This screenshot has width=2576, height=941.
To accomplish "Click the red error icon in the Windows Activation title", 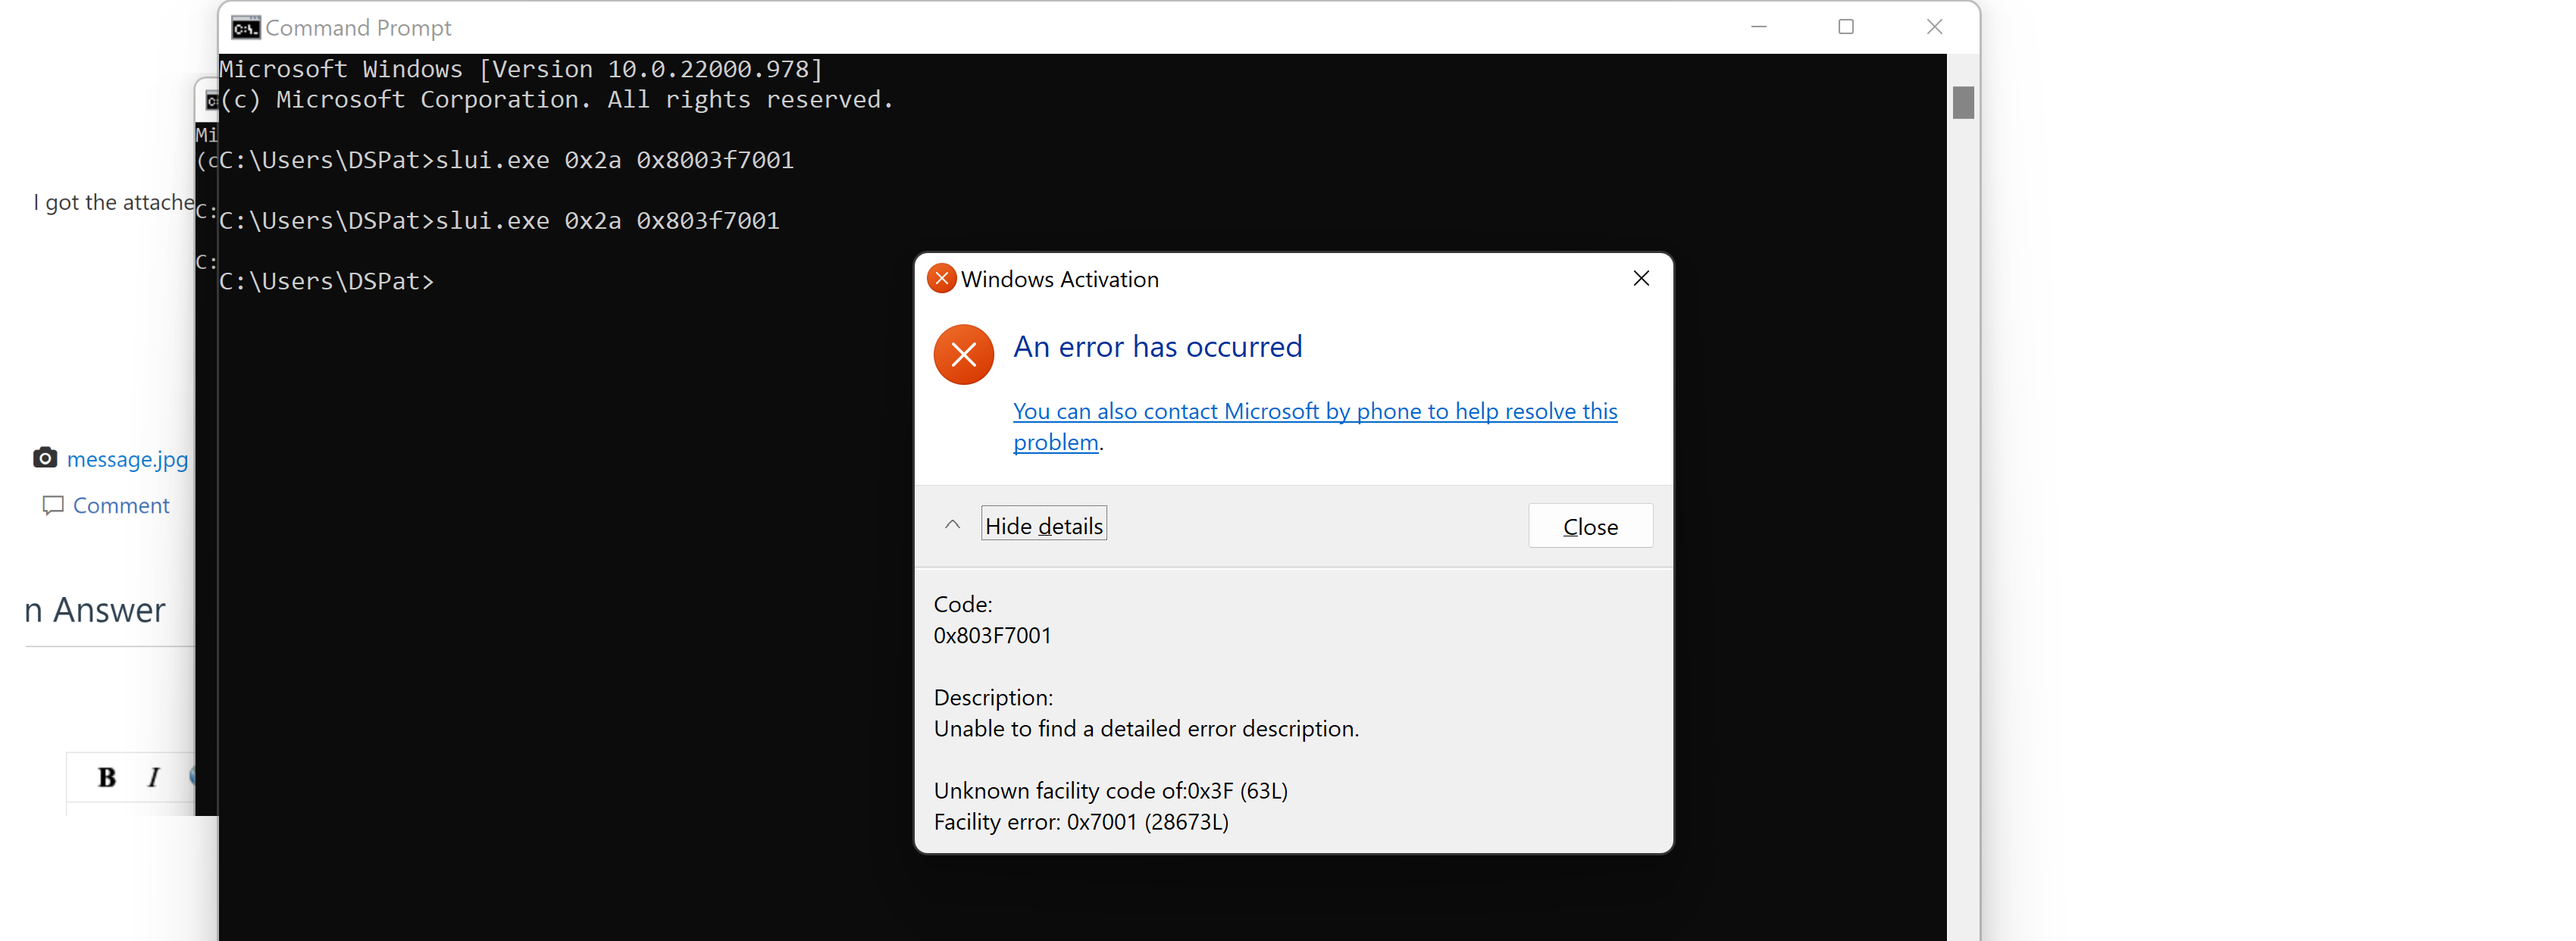I will coord(941,279).
